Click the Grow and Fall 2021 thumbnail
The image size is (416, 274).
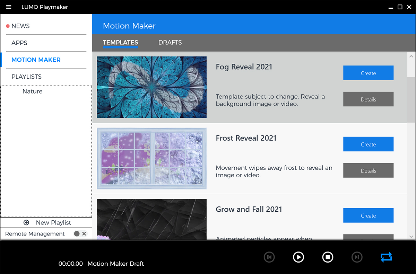pos(152,219)
